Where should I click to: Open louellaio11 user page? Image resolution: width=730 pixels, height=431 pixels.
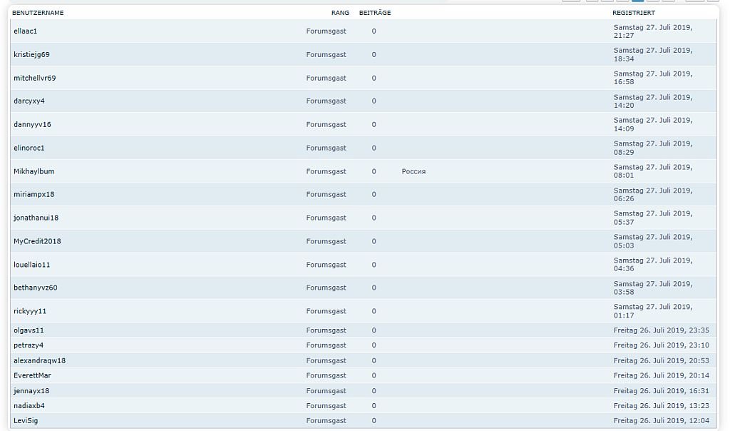click(31, 265)
